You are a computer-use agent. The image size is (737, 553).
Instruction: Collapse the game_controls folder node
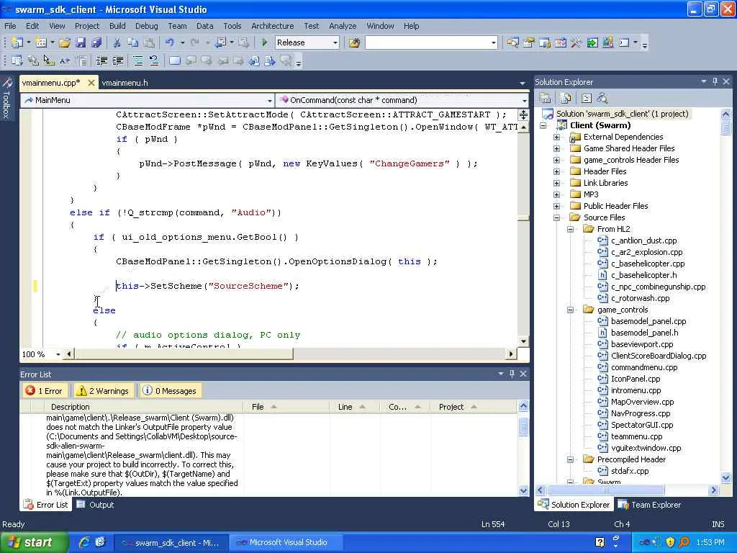point(571,310)
